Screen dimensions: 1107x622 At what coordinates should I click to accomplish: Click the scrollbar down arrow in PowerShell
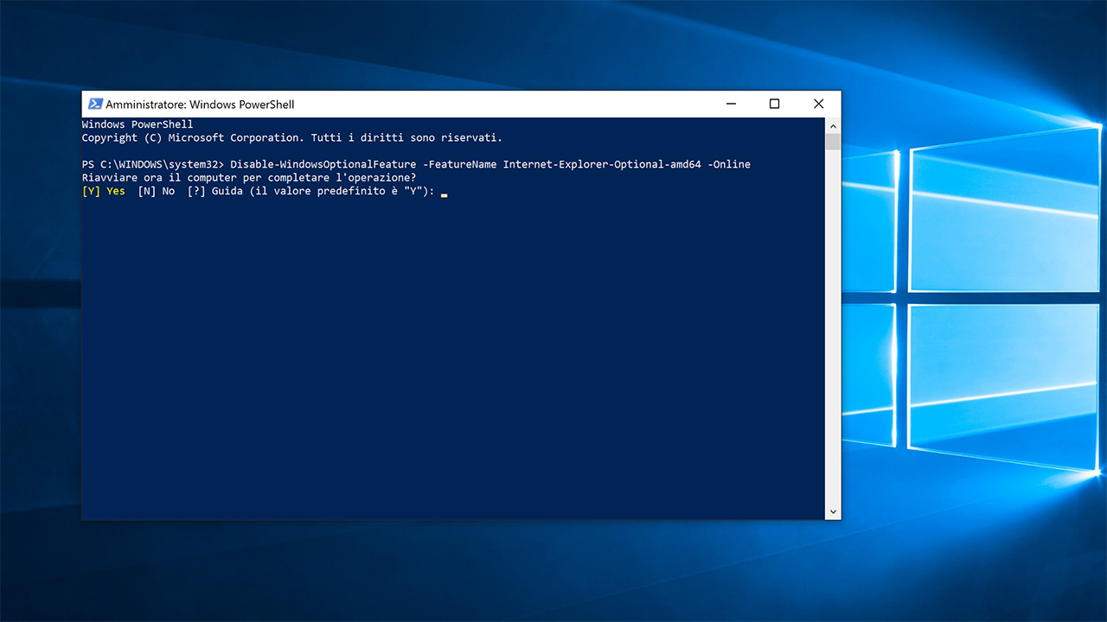[x=833, y=511]
